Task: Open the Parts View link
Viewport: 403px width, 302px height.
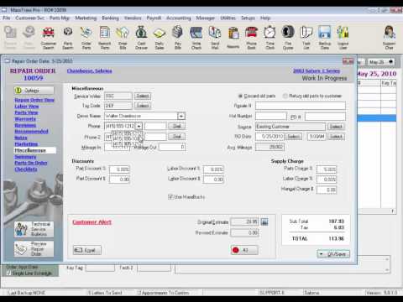Action: tap(26, 112)
